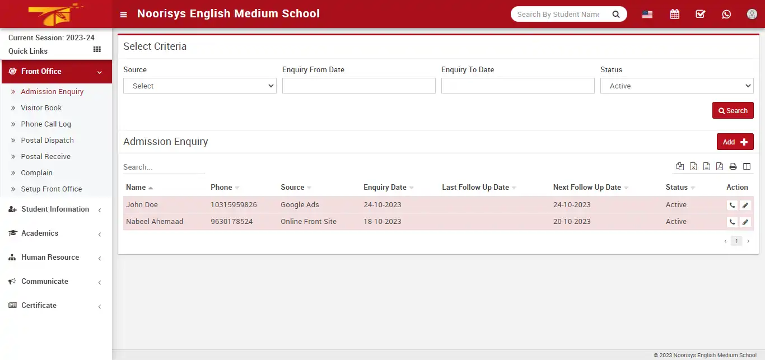Open the Source dropdown under Select Criteria
Viewport: 765px width, 360px height.
[x=199, y=86]
